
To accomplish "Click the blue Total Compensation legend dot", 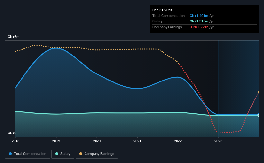I will pos(10,154).
